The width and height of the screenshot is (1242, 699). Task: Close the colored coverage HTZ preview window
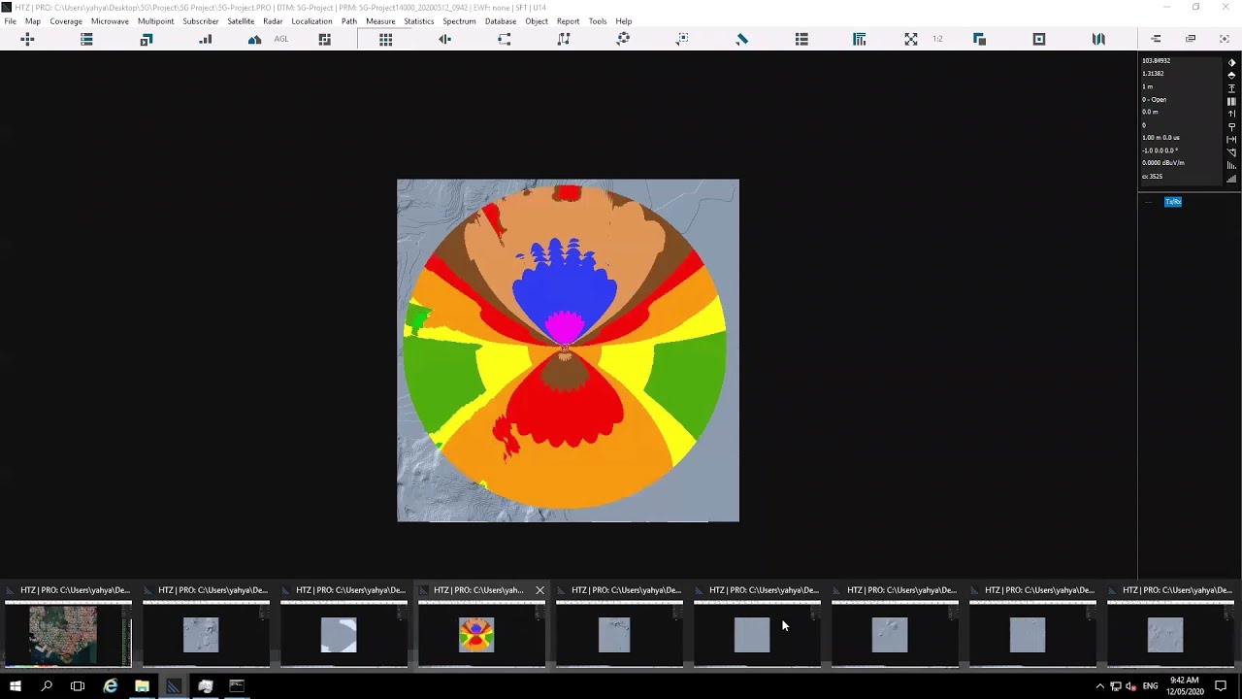[540, 590]
